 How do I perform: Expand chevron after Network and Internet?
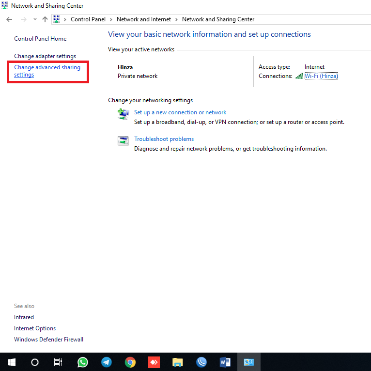[176, 19]
